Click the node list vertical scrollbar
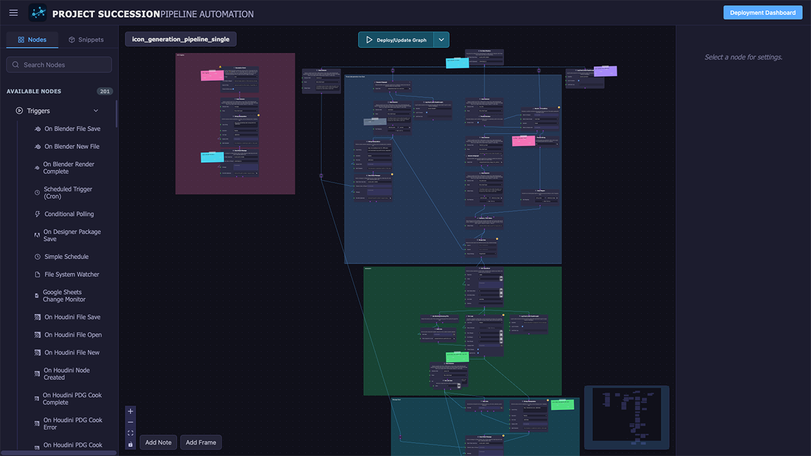This screenshot has width=811, height=456. pyautogui.click(x=117, y=114)
